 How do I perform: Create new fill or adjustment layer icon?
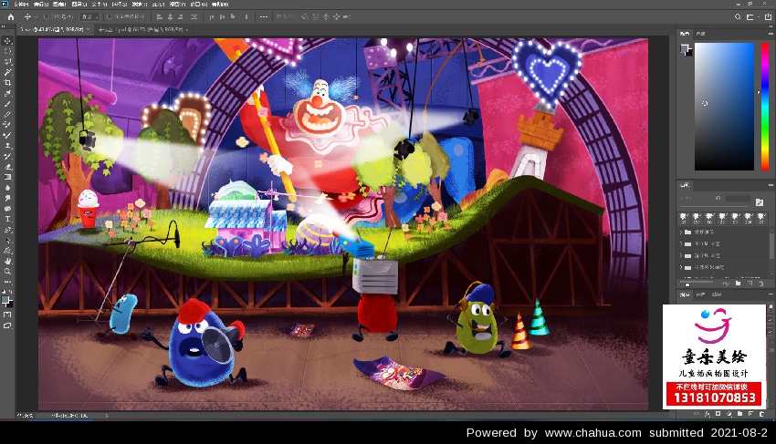[729, 414]
